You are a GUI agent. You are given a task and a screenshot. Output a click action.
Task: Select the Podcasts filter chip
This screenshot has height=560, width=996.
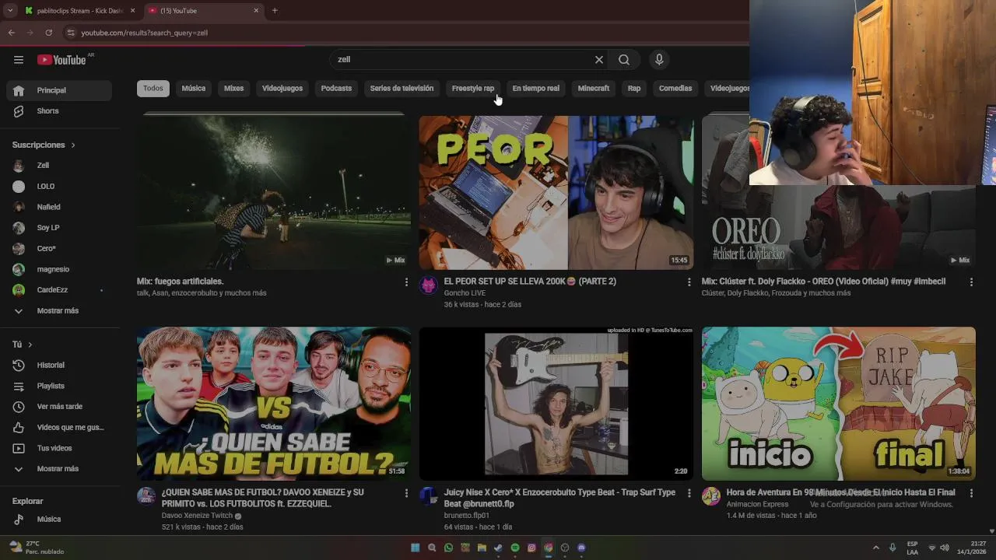[x=336, y=89]
